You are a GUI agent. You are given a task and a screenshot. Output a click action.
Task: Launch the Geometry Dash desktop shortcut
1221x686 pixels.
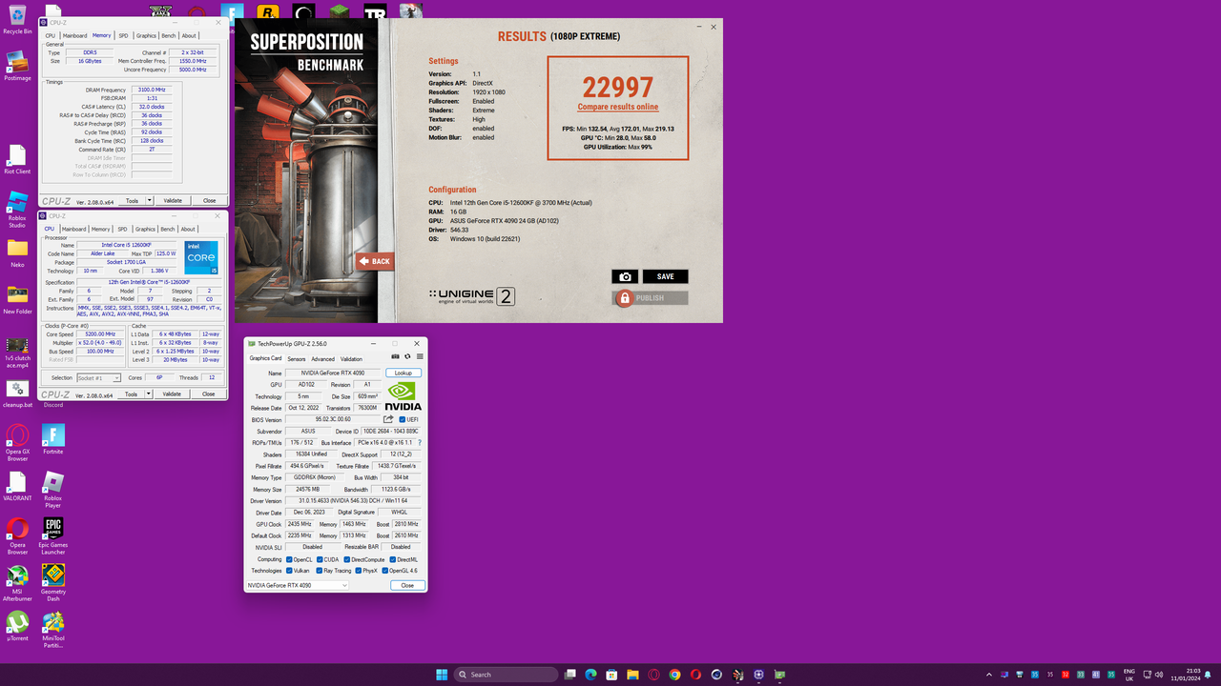52,582
